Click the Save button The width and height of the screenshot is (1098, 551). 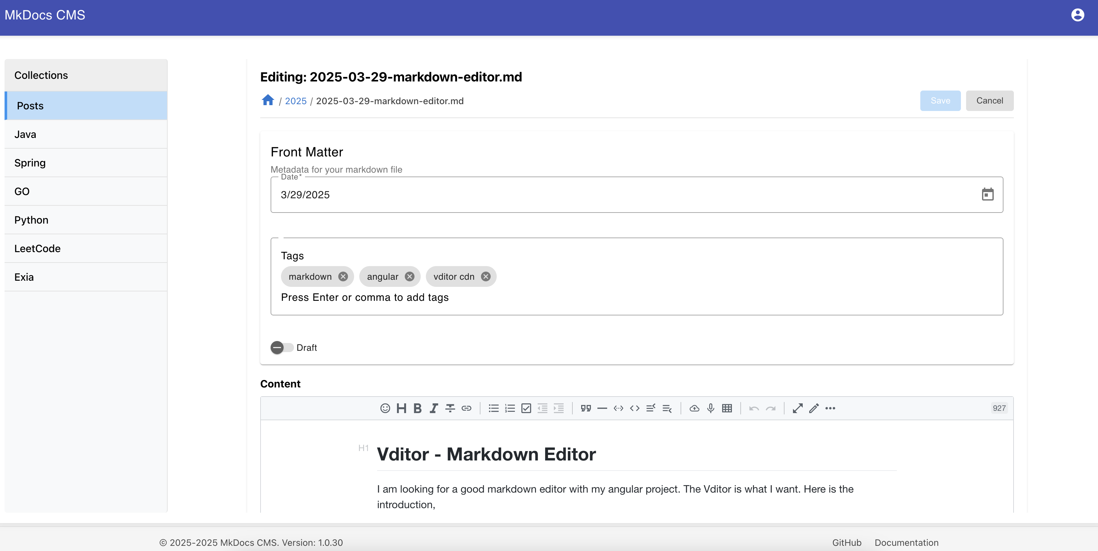pos(940,101)
